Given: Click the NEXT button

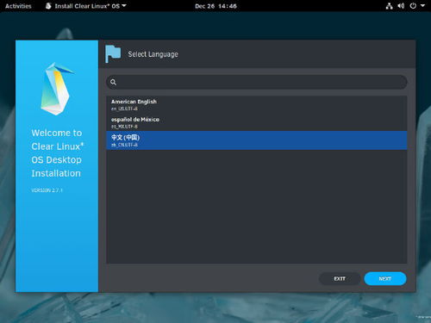Looking at the screenshot, I should pyautogui.click(x=385, y=278).
